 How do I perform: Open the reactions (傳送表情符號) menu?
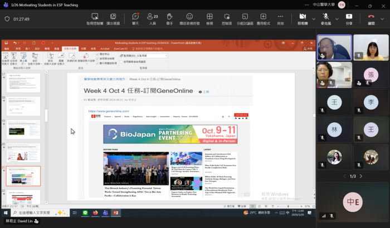coord(189,19)
